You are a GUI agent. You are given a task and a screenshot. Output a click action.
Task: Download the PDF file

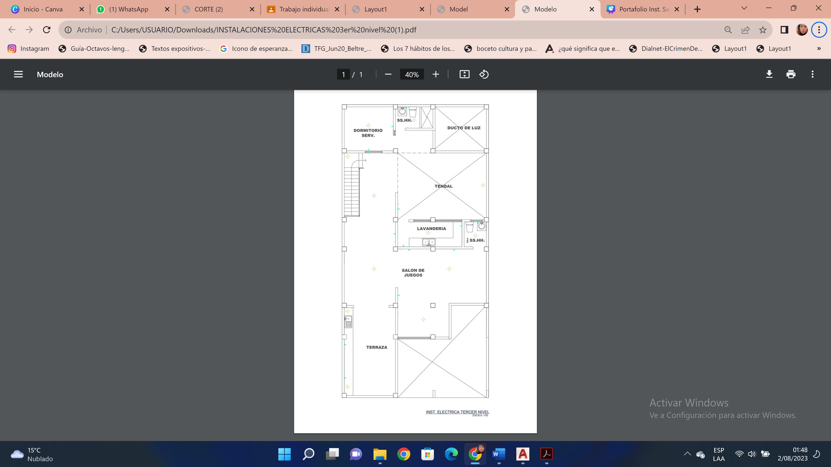(x=769, y=74)
